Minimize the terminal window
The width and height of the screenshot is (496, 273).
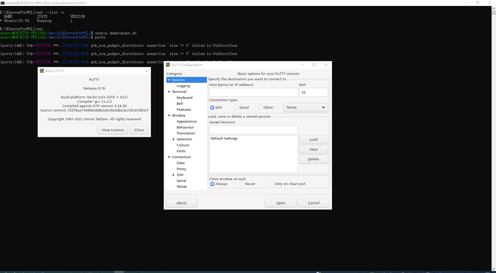click(x=466, y=3)
